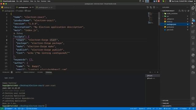196x110 pixels.
Task: Open the Remote Explorer view
Action: [x=193, y=37]
